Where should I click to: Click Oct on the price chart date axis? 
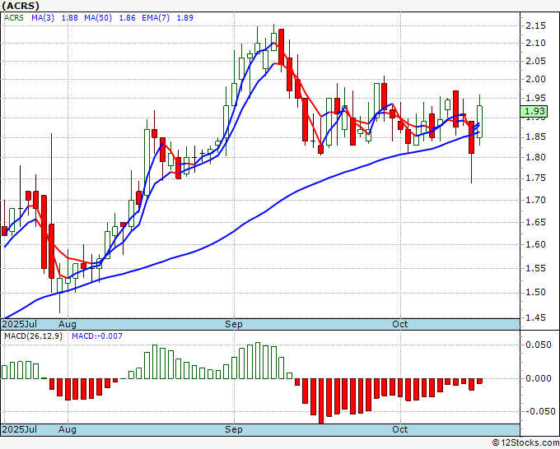(399, 324)
